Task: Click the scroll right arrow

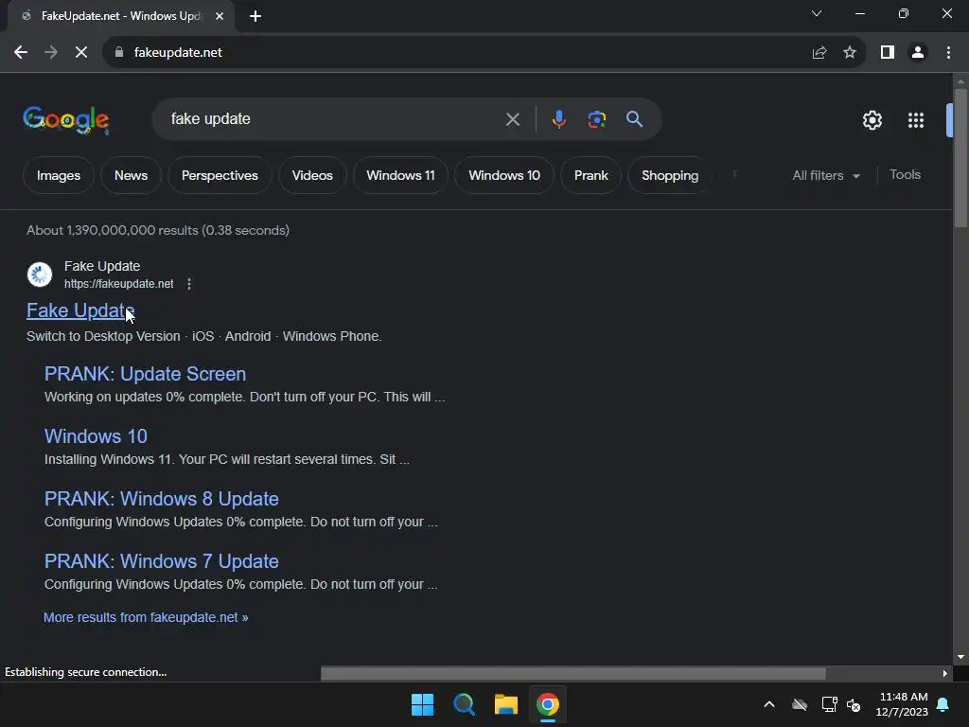Action: tap(945, 673)
